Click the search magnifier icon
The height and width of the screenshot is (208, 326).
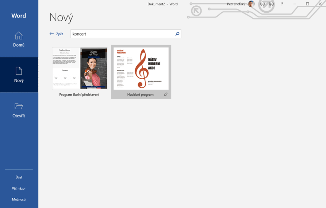click(177, 34)
